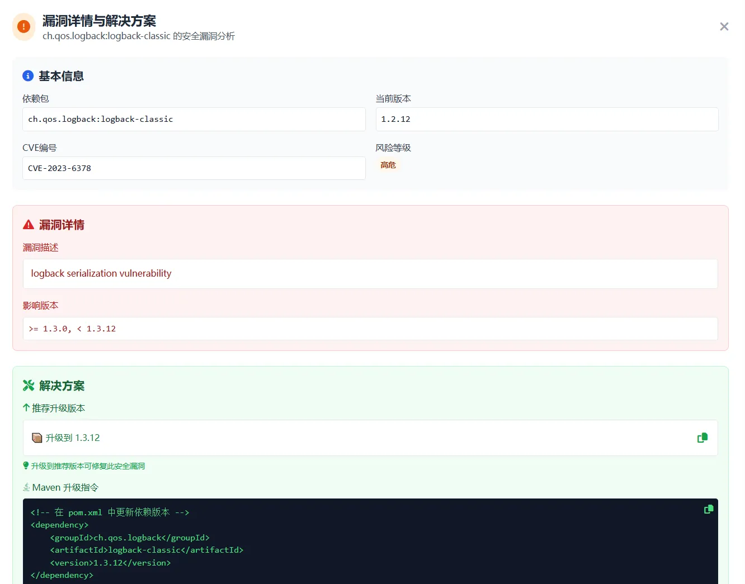Click the groupId line in the code block
745x584 pixels.
point(130,538)
